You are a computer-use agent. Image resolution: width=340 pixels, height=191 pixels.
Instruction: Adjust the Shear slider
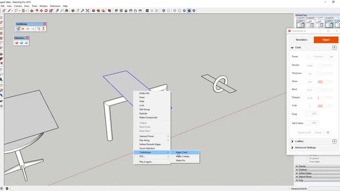[x=325, y=82]
